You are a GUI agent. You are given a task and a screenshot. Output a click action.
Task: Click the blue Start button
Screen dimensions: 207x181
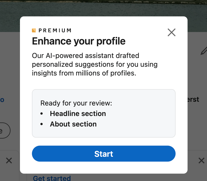[x=104, y=154]
